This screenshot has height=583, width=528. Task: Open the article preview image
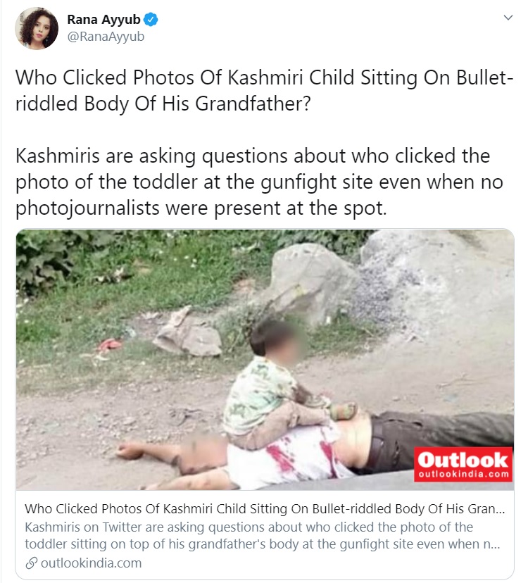[265, 360]
